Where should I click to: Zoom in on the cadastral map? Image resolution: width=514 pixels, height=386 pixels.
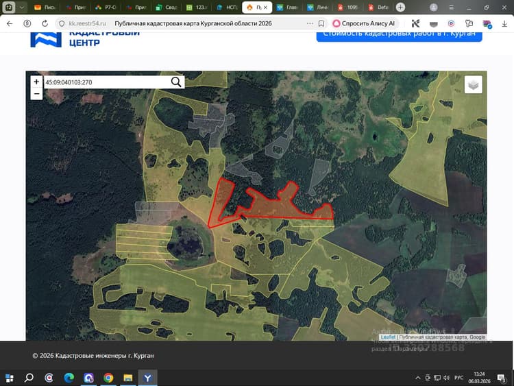tap(36, 82)
